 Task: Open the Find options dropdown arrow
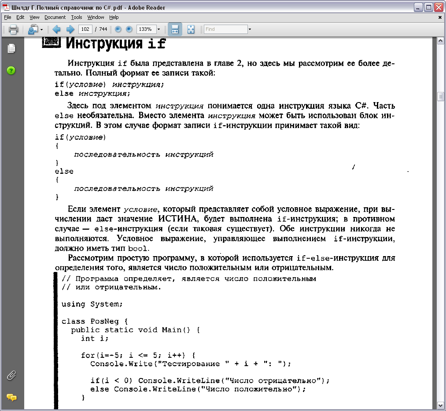point(250,29)
